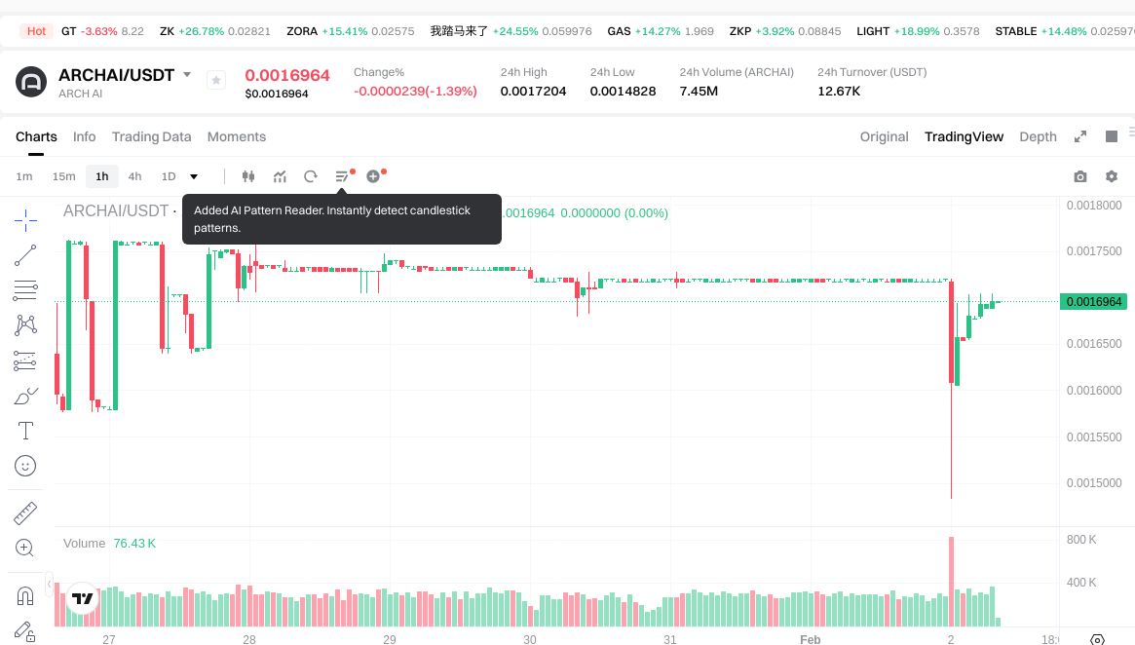This screenshot has width=1135, height=645.
Task: Open the Depth chart tab
Action: 1038,136
